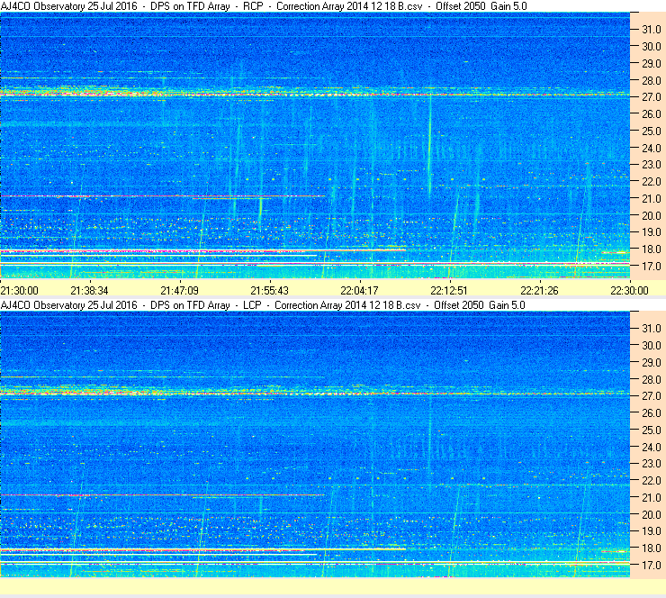Pick the 19.0 frequency label on RCP chart
This screenshot has width=666, height=598.
pos(652,232)
